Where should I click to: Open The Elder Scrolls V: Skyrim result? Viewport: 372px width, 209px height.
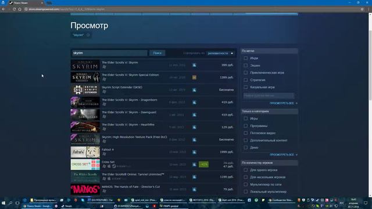pyautogui.click(x=153, y=65)
